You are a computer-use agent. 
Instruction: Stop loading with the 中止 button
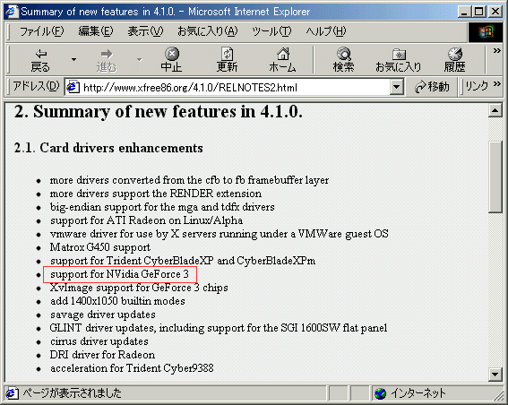click(x=171, y=60)
